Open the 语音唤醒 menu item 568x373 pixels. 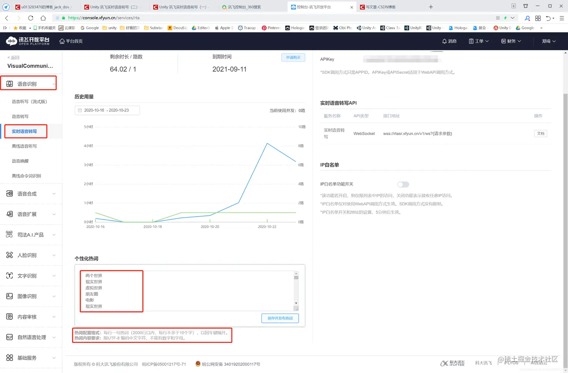20,161
